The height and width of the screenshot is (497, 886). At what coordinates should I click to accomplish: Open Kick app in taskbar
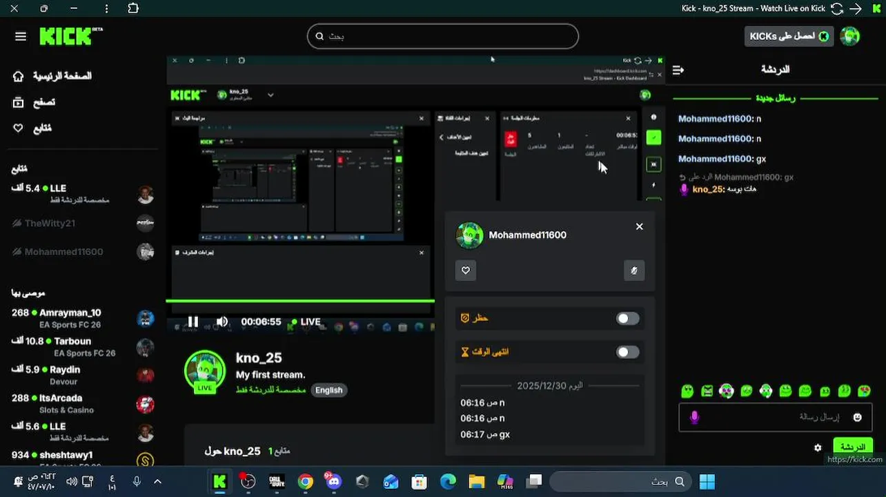coord(220,482)
